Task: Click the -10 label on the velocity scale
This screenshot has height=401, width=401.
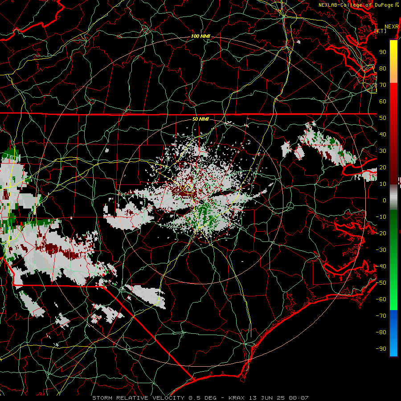Action: click(x=381, y=217)
